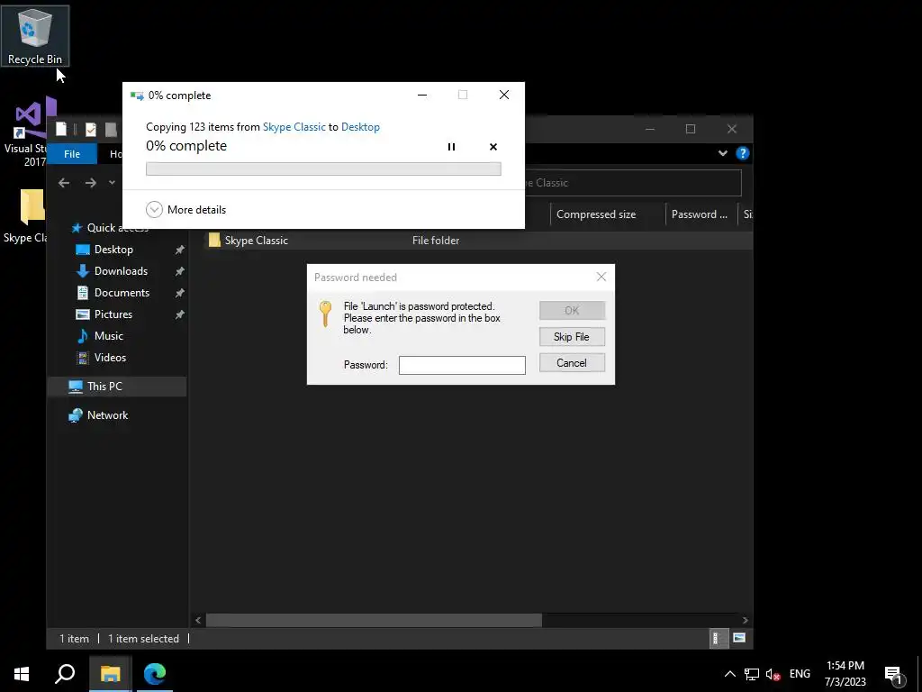
Task: Pause the file copy operation
Action: tap(451, 147)
